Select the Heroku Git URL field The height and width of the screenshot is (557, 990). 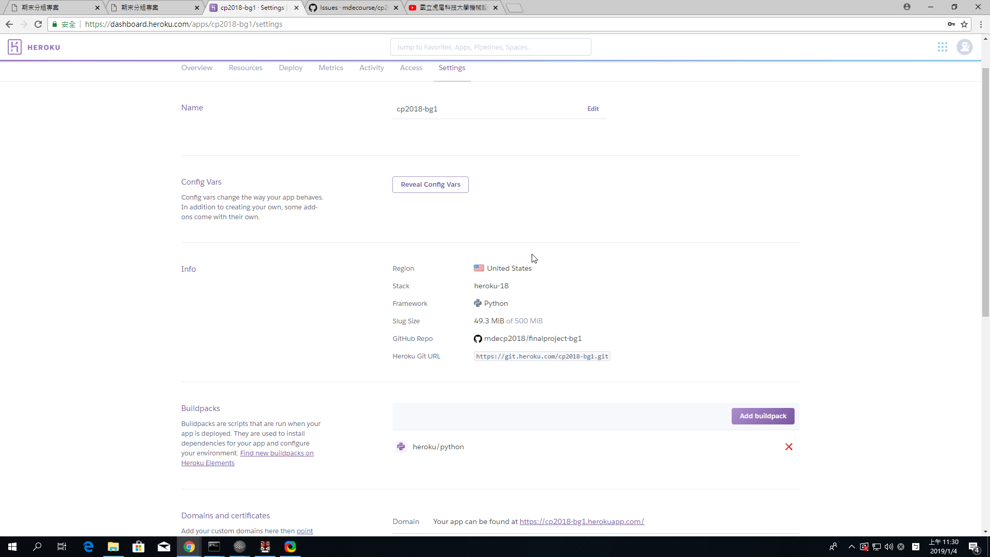pyautogui.click(x=542, y=356)
